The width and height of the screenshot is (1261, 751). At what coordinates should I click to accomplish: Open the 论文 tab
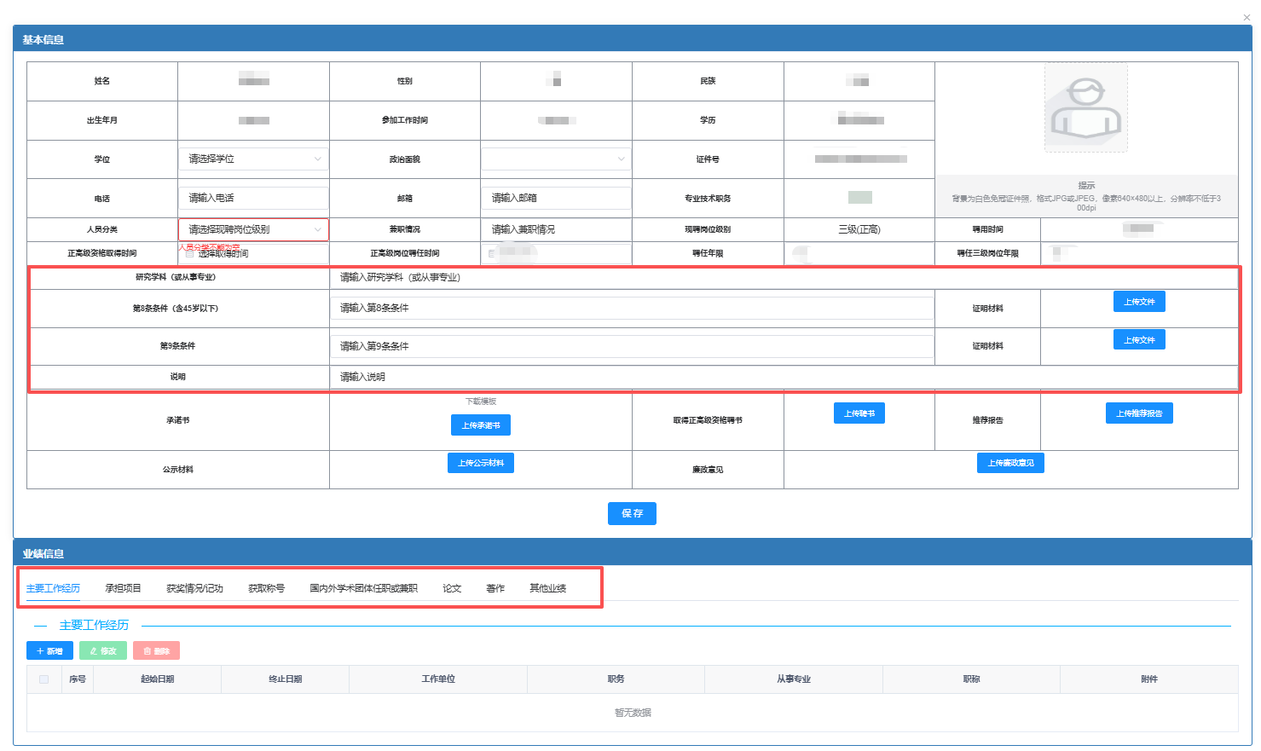(x=452, y=588)
